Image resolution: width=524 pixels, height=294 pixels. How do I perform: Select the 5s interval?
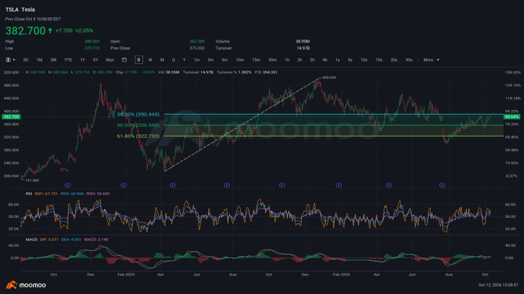coord(350,60)
